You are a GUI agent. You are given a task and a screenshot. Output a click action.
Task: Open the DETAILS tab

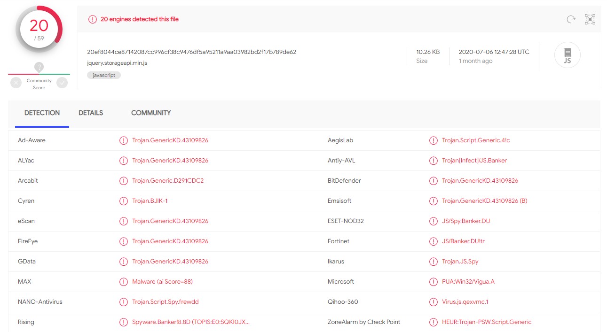(x=91, y=113)
